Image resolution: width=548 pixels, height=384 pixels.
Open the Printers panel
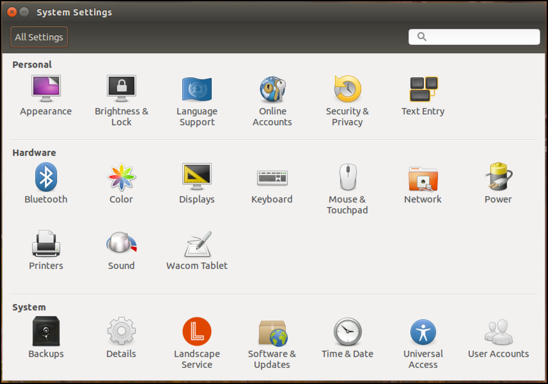coord(45,248)
